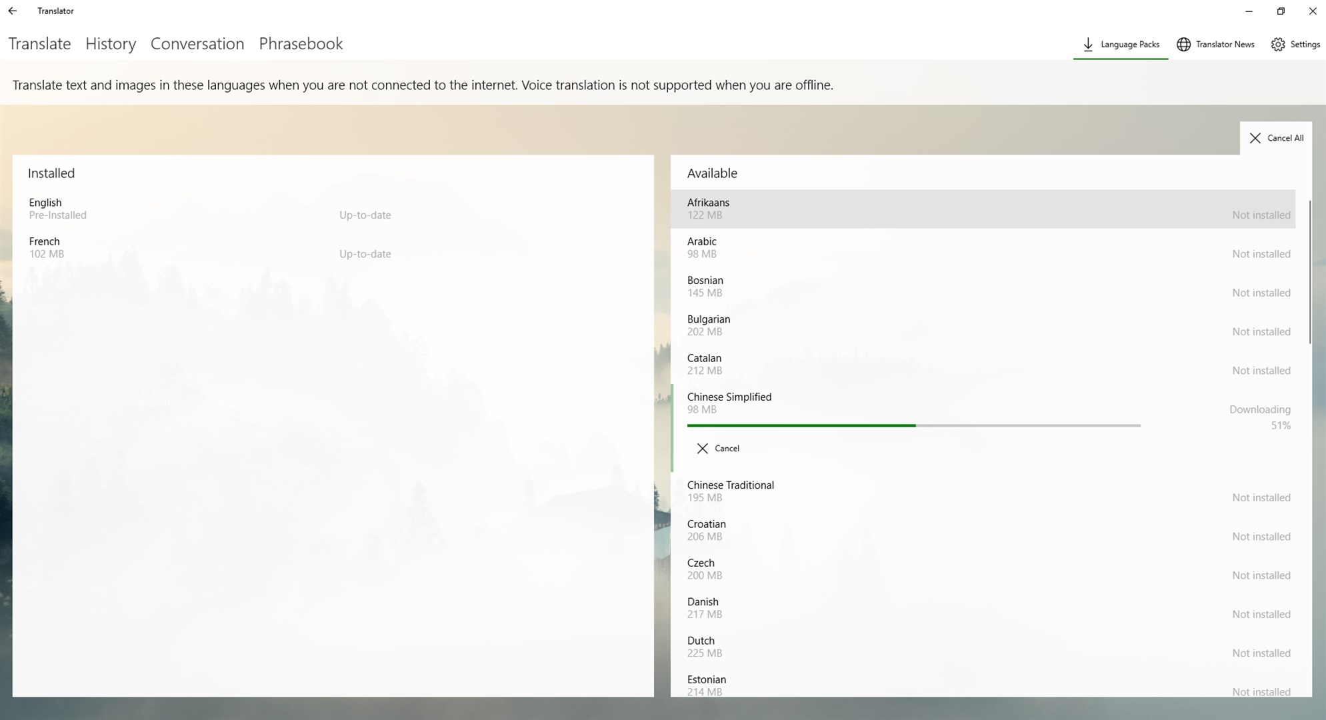Click the Translator News globe icon
Screen dimensions: 1326x720
1183,44
